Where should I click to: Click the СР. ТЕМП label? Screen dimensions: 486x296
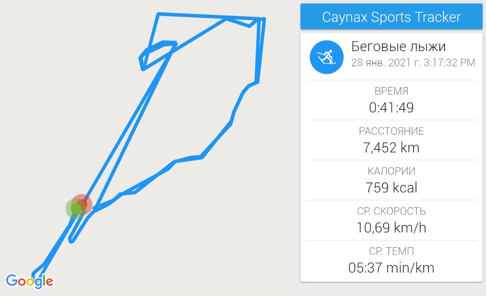point(391,251)
